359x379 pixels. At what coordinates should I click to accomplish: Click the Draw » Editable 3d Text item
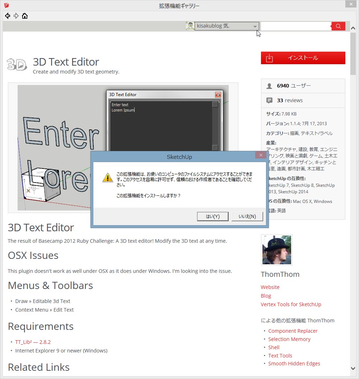click(x=43, y=301)
